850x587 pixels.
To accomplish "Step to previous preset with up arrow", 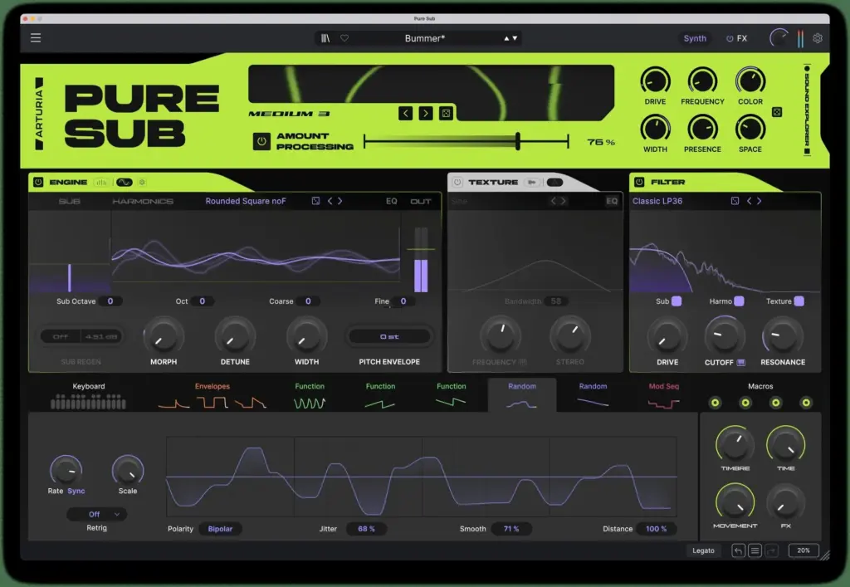I will 506,38.
